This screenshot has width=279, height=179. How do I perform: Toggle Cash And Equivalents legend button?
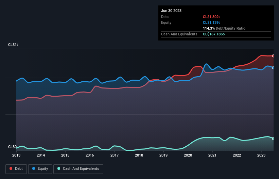tap(78, 169)
